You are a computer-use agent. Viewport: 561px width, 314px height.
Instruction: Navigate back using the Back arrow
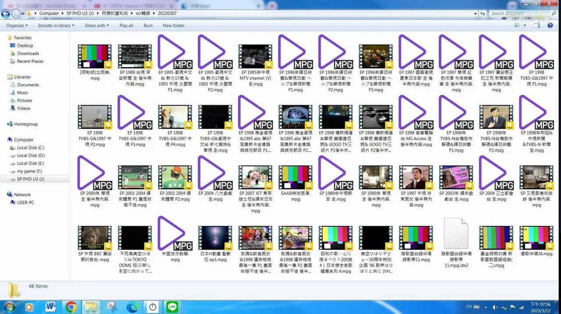[x=5, y=14]
